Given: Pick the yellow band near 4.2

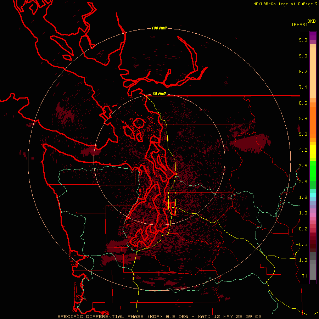Looking at the screenshot, I should coord(313,152).
